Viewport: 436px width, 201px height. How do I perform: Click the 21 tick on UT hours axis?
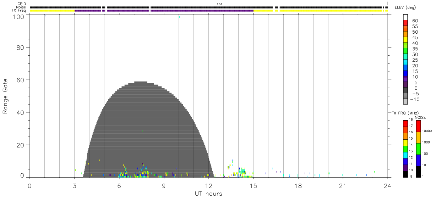[343, 186]
